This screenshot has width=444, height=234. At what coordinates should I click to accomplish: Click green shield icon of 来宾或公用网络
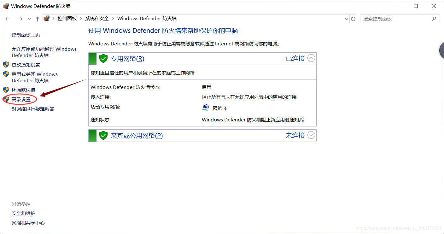coord(103,136)
